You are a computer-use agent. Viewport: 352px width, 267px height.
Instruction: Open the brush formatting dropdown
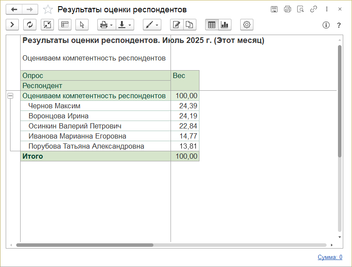(x=152, y=25)
